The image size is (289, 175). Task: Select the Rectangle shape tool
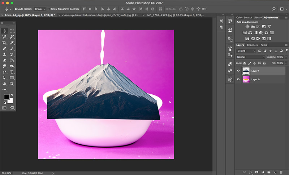coord(12,78)
